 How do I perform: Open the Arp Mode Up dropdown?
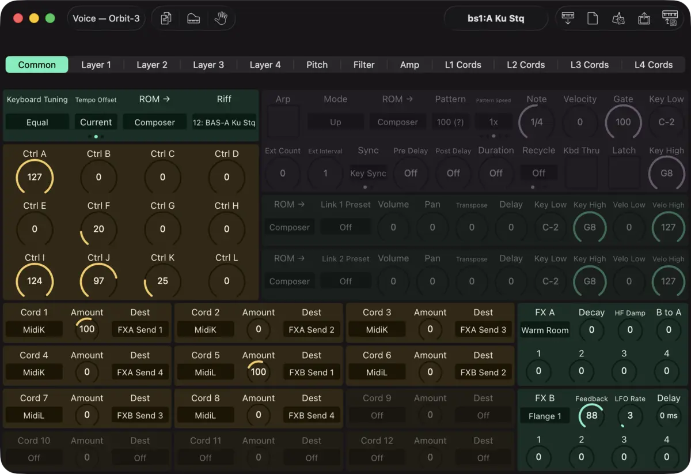coord(336,122)
